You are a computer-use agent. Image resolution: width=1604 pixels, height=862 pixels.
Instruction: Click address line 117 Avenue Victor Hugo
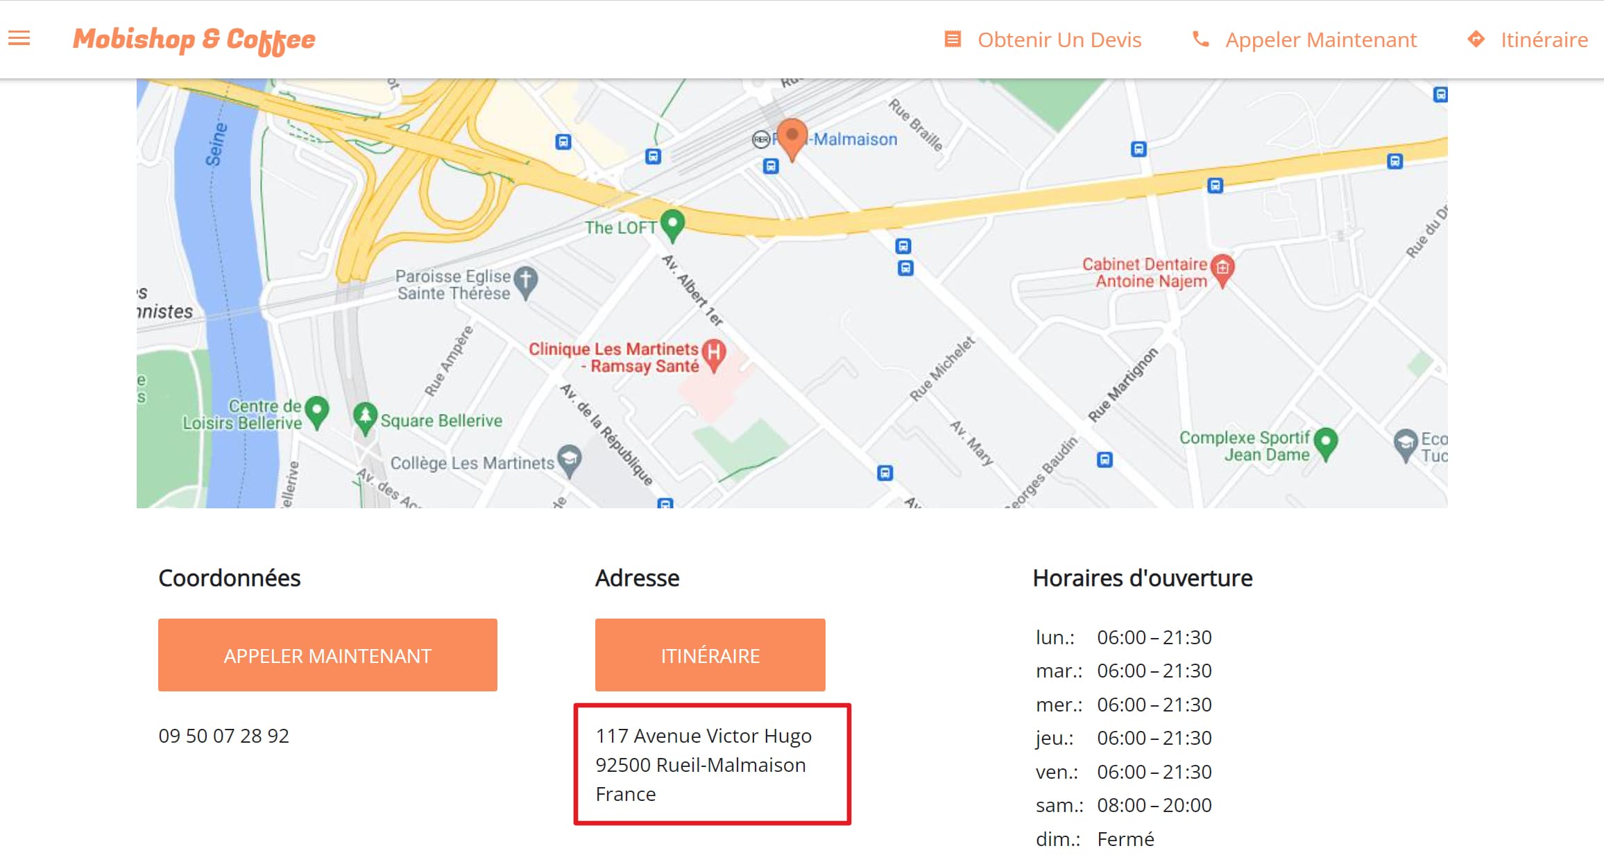point(703,736)
